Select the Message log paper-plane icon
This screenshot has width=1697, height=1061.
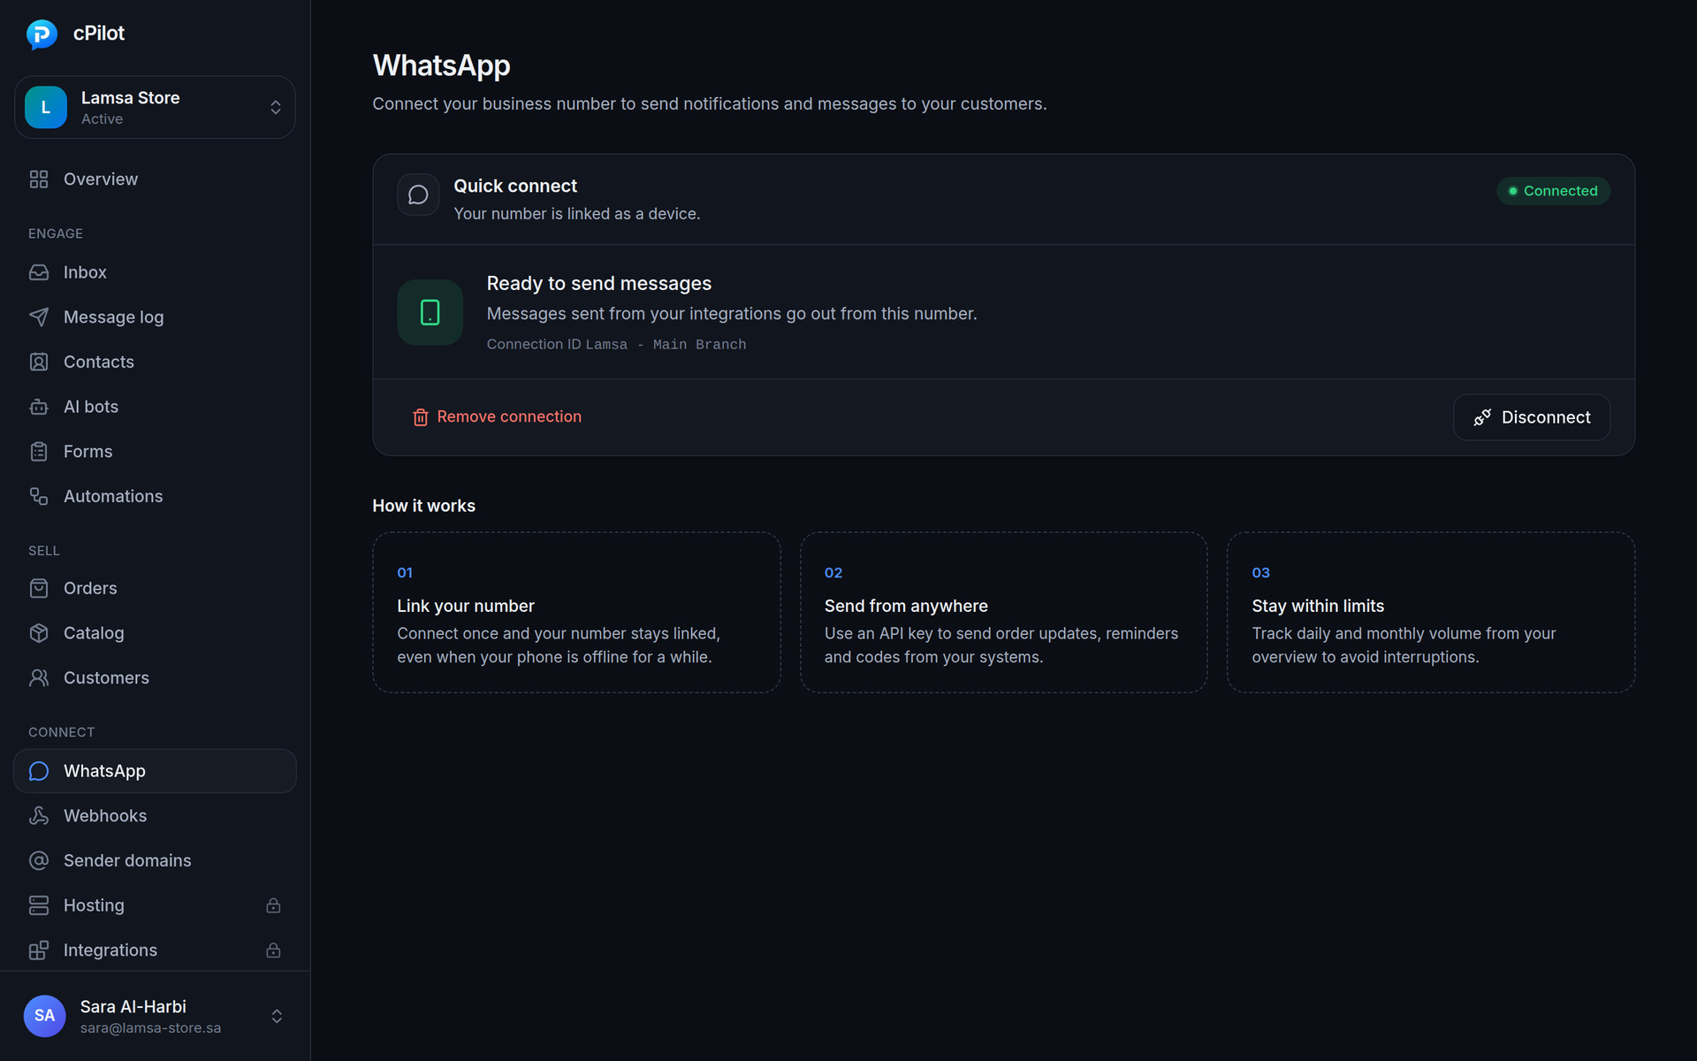click(x=39, y=317)
